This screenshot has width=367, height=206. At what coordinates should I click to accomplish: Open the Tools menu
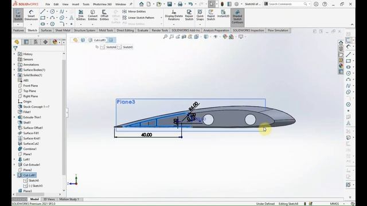point(86,4)
